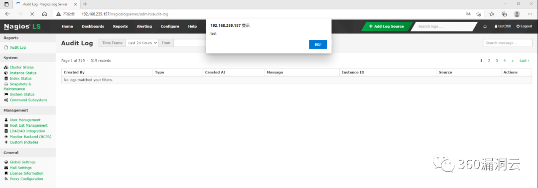Open Command Subsystem page
Viewport: 538px width, 188px height.
coord(28,100)
